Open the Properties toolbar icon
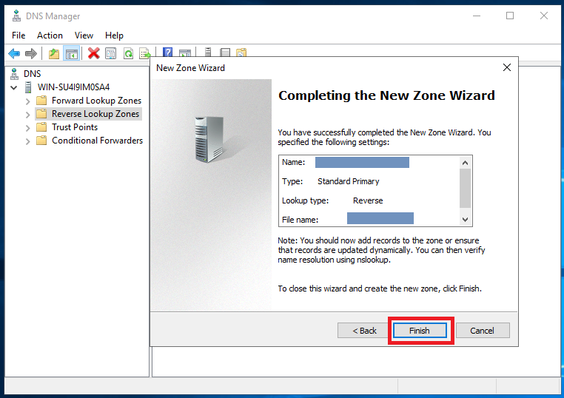 tap(111, 53)
